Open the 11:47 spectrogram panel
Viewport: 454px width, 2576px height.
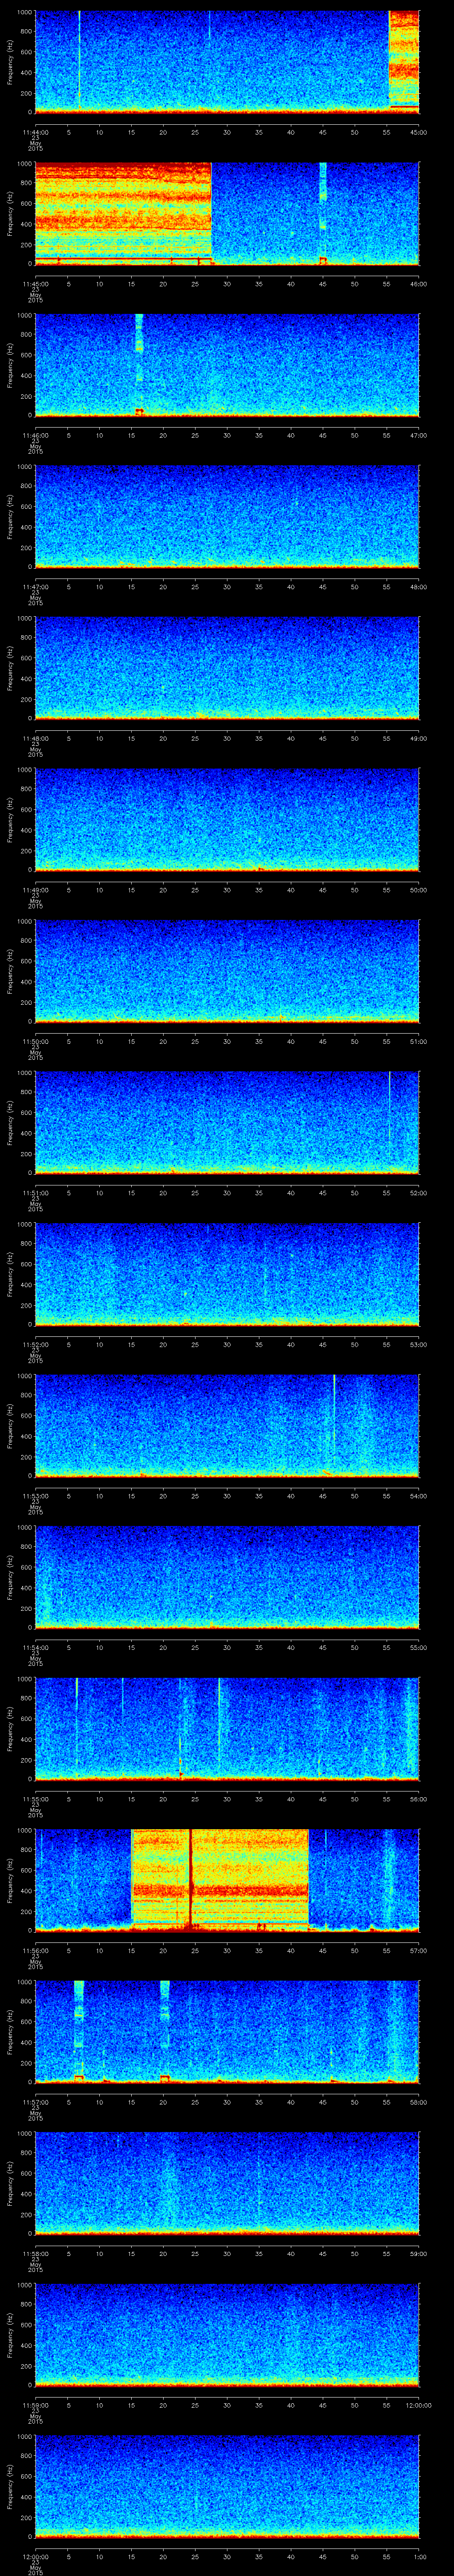tap(227, 516)
